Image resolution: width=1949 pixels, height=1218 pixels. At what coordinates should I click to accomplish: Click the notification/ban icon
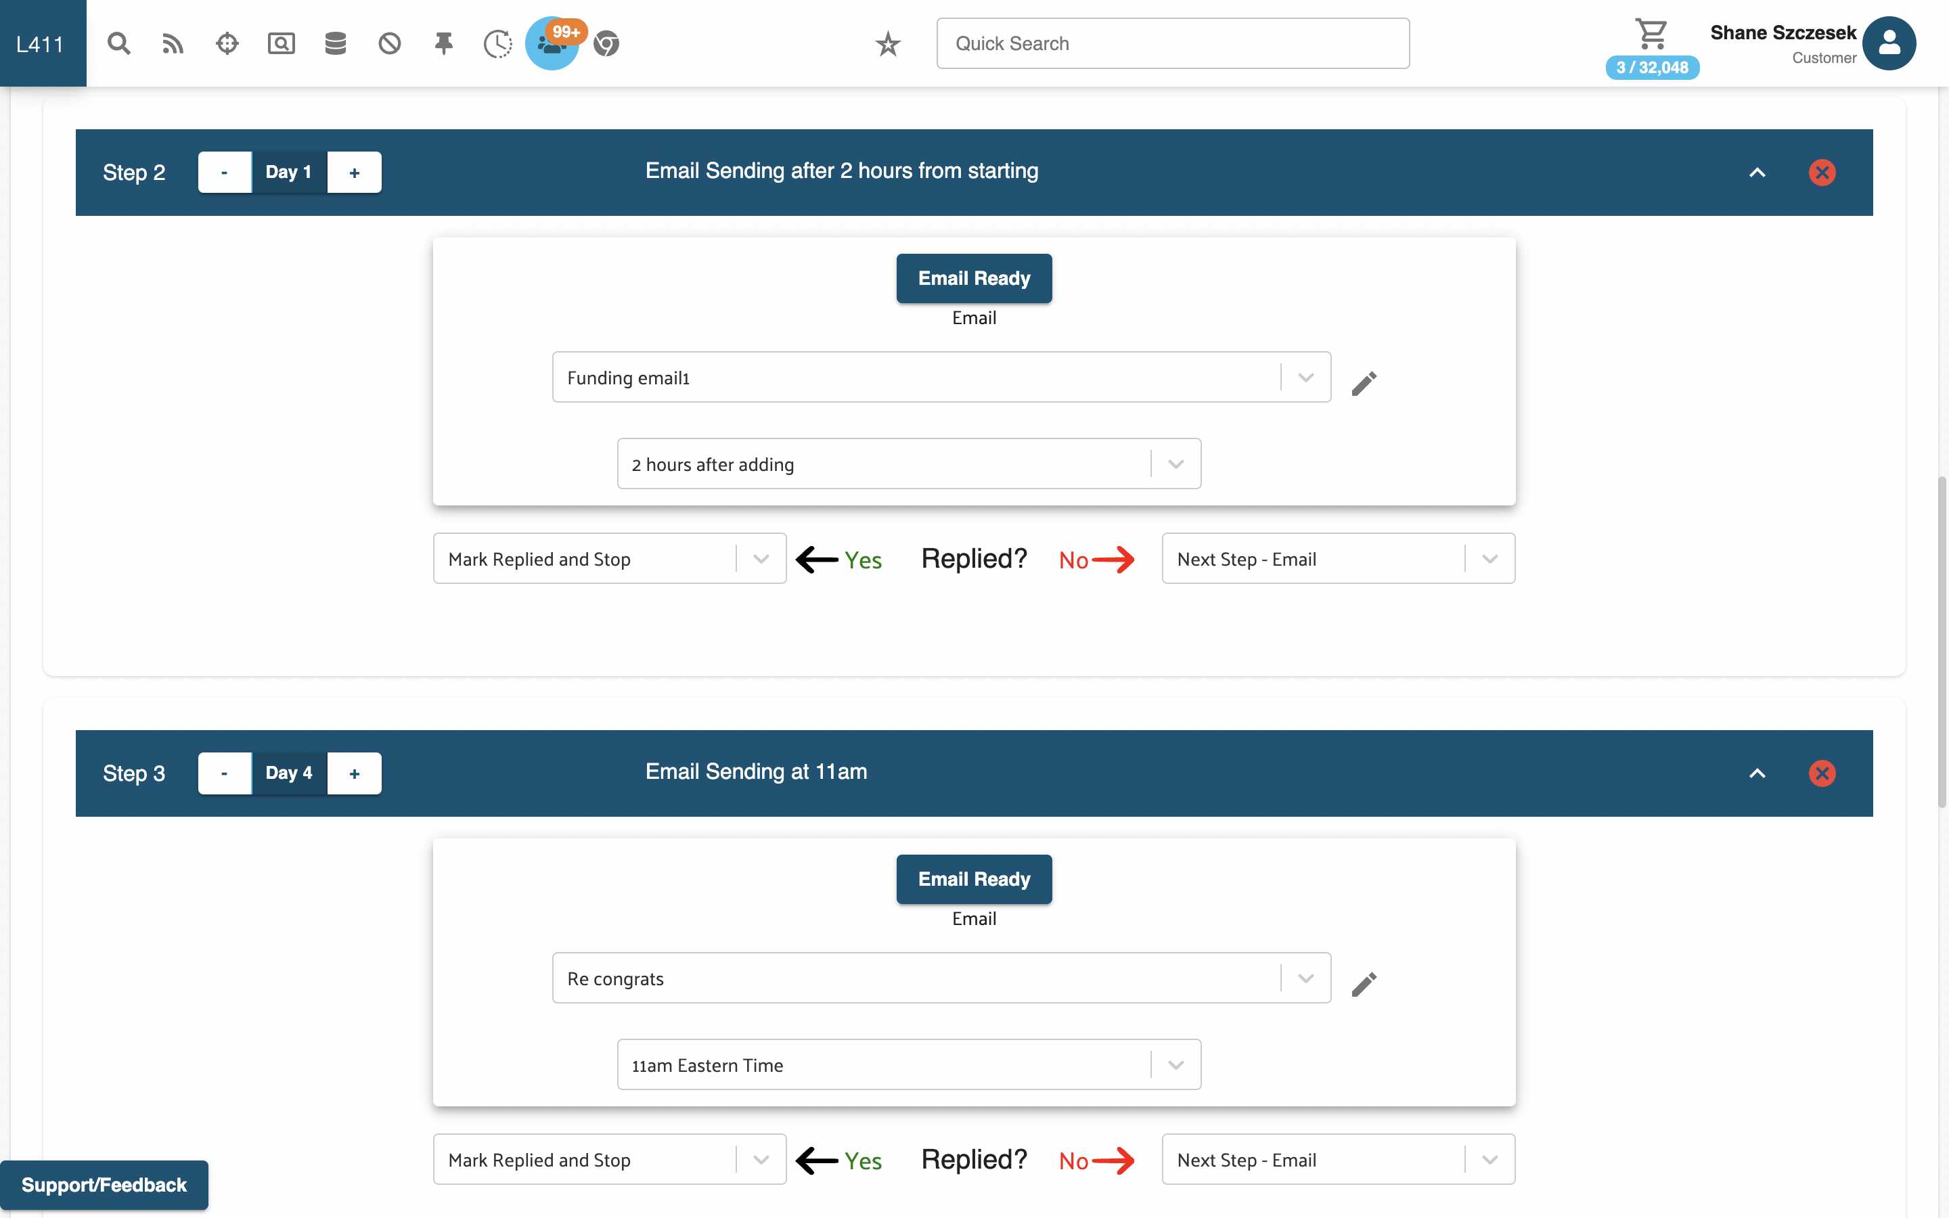(x=388, y=42)
